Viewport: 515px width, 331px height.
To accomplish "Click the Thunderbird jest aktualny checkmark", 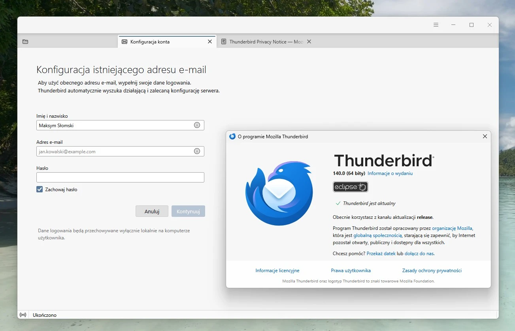I will 338,203.
